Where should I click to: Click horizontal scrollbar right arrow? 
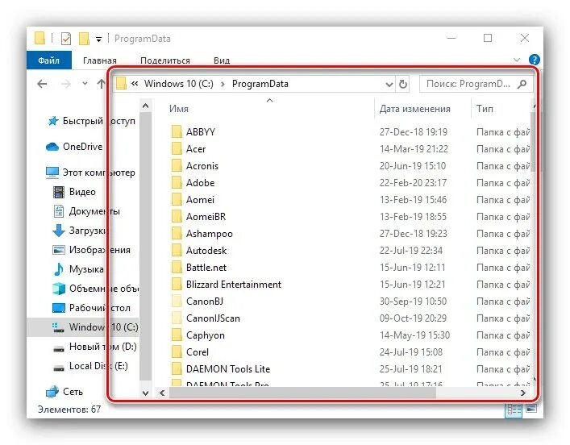tap(522, 393)
